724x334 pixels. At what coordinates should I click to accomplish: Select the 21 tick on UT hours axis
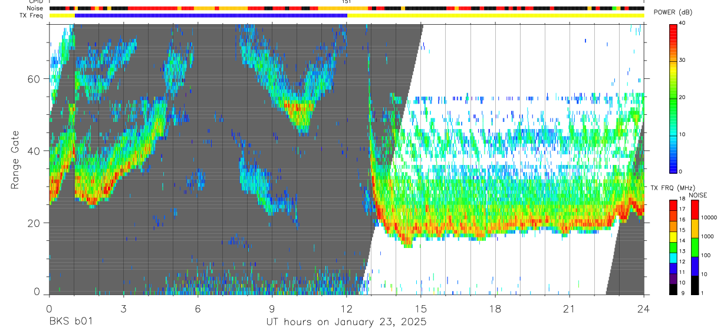click(569, 309)
